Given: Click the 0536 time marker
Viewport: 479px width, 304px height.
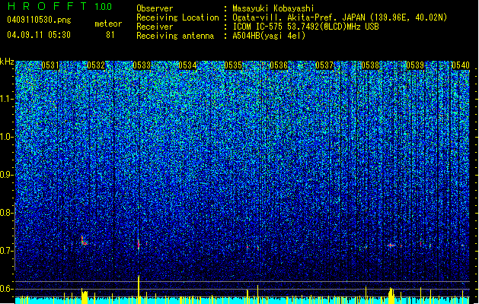Looking at the screenshot, I should click(x=279, y=65).
